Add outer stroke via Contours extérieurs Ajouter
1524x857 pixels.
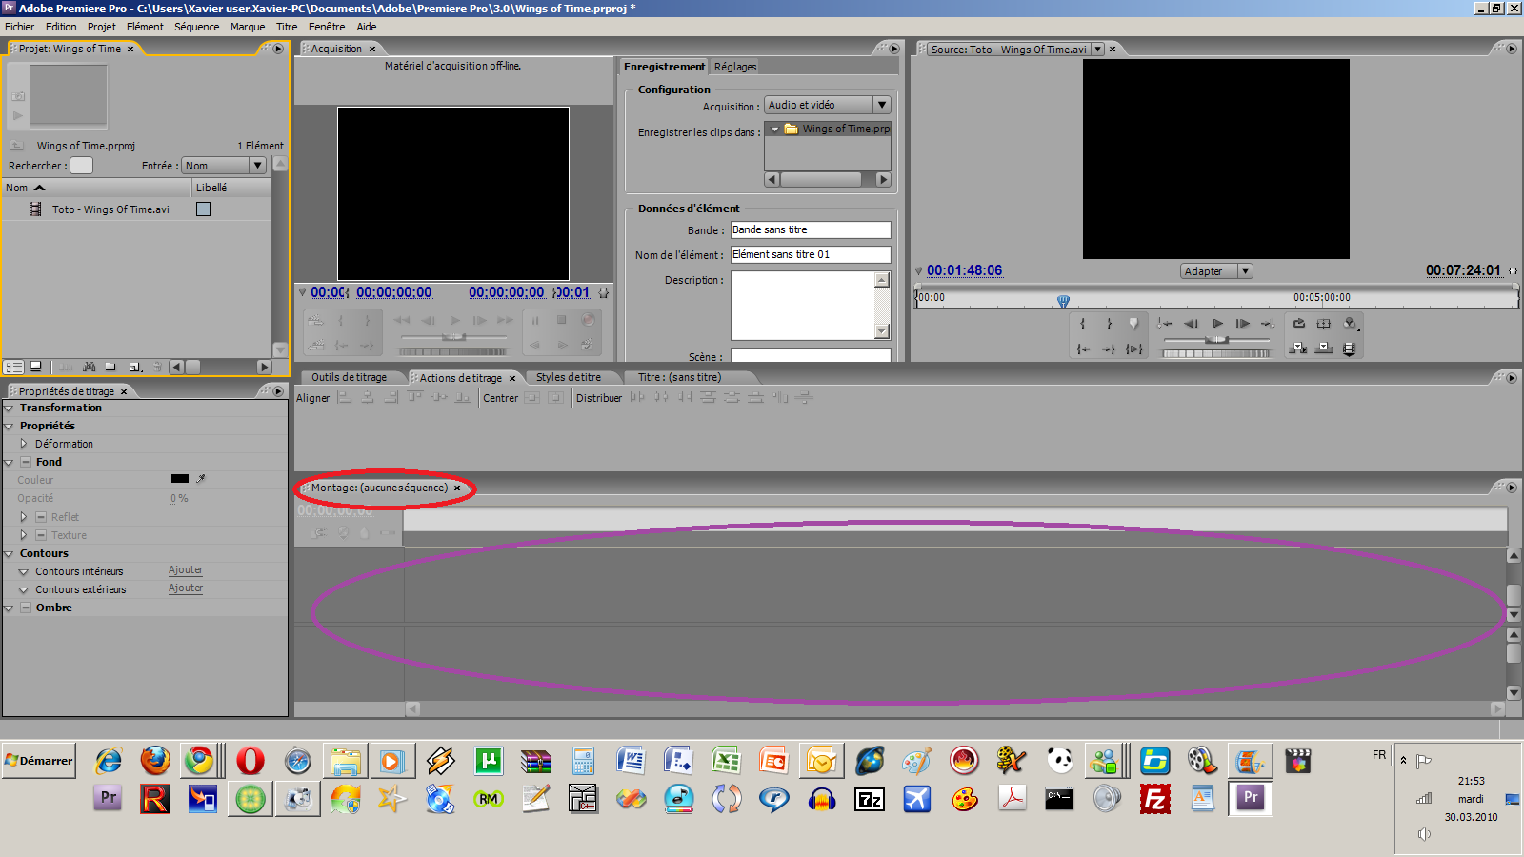pos(186,588)
